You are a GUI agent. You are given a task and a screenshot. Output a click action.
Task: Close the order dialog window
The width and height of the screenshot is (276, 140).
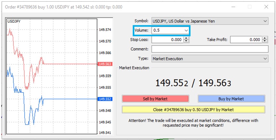[266, 7]
